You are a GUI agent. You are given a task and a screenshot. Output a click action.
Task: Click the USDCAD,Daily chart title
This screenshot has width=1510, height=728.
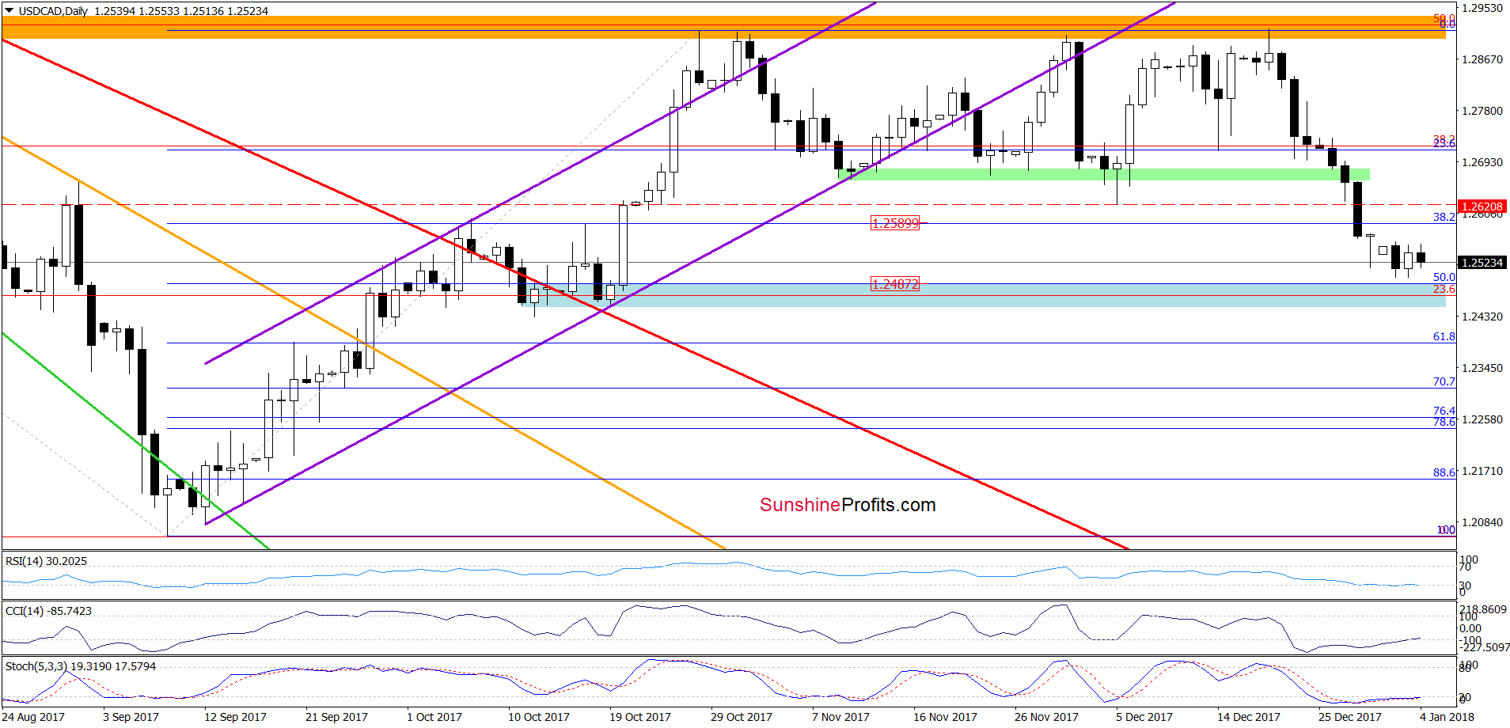pyautogui.click(x=53, y=11)
